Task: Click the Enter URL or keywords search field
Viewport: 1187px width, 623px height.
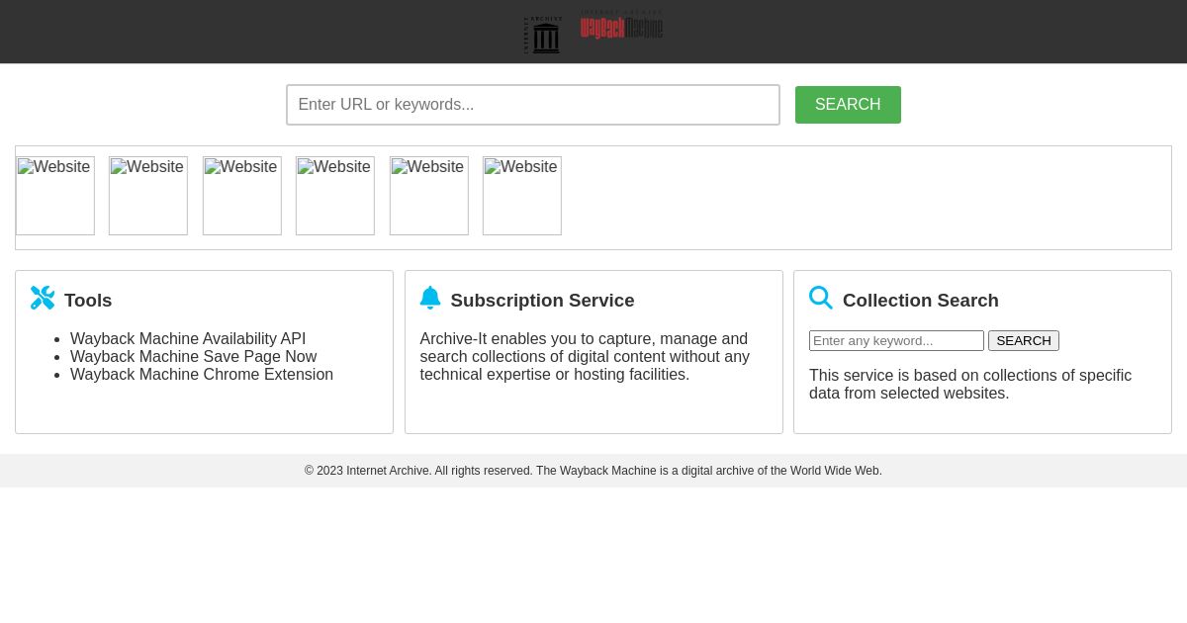Action: point(533,105)
